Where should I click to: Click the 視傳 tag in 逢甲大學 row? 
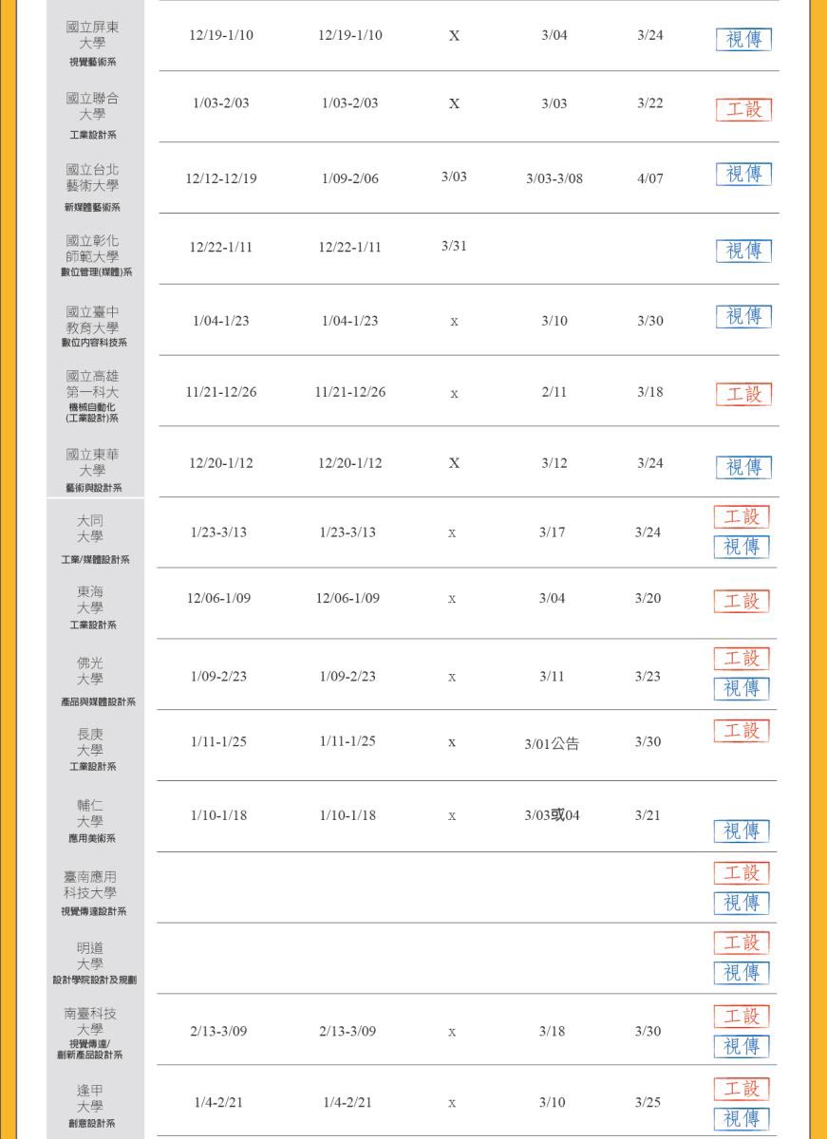[x=742, y=1118]
